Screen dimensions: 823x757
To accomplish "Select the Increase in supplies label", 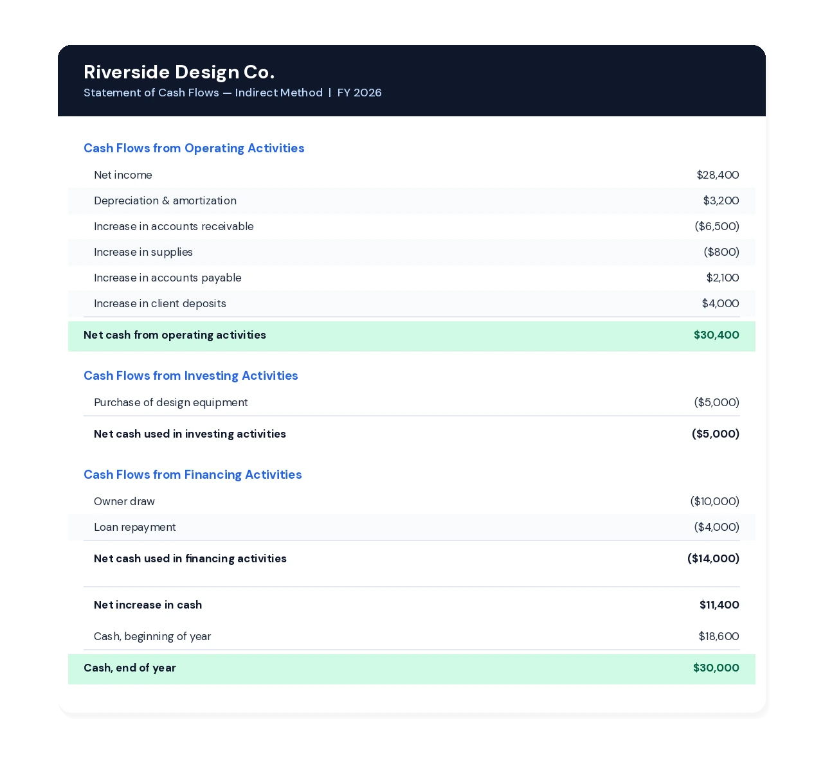I will point(143,252).
